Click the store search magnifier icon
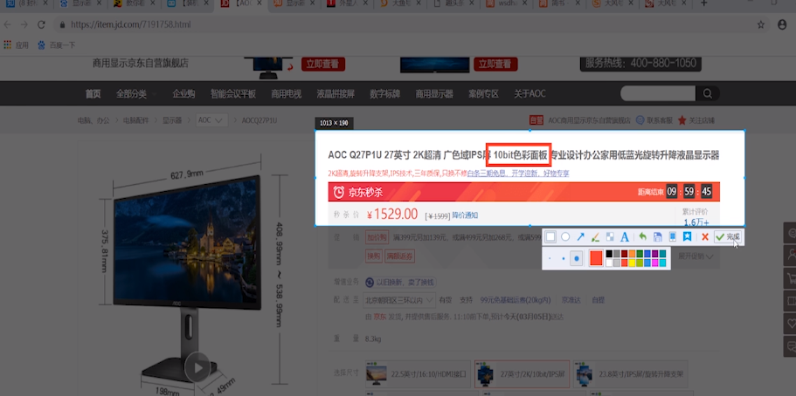 tap(707, 93)
